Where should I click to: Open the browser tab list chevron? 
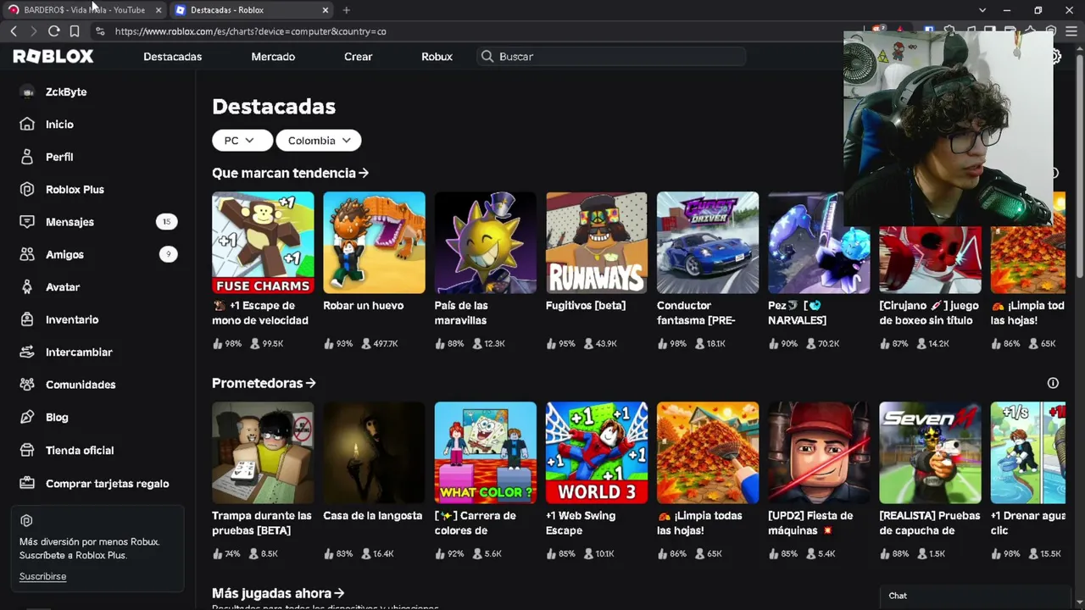click(x=982, y=10)
